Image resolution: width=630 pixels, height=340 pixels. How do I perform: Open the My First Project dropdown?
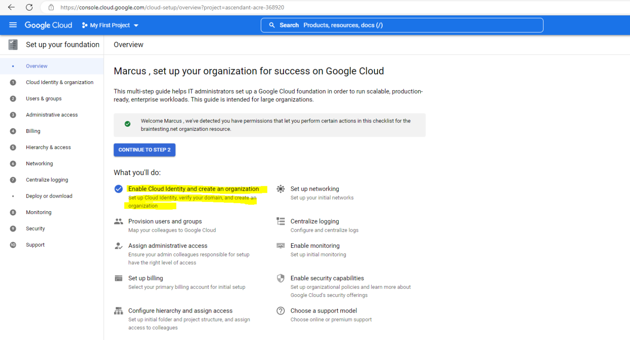tap(110, 25)
